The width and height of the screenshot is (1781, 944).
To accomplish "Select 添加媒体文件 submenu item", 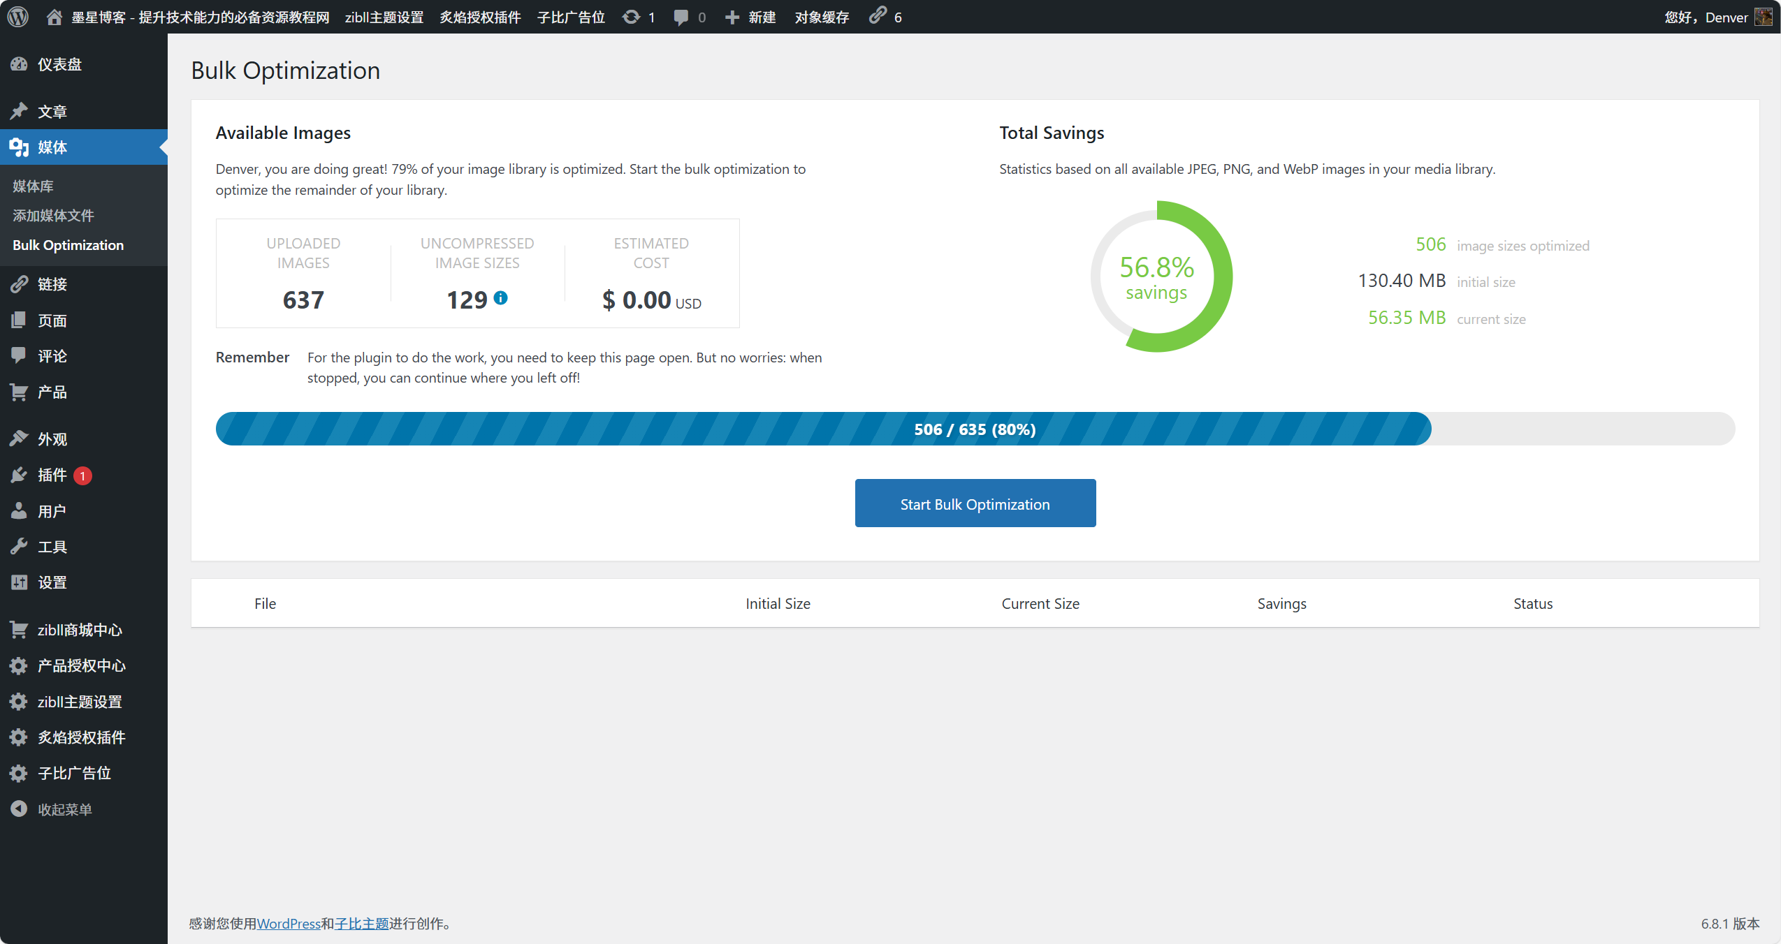I will [53, 216].
